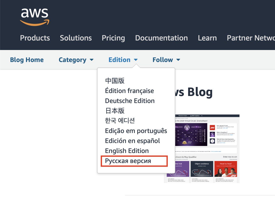Select Edición en español
Screen dimensions: 275x201
click(132, 141)
